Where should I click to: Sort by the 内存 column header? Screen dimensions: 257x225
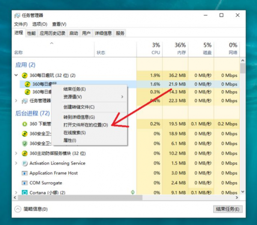175,49
